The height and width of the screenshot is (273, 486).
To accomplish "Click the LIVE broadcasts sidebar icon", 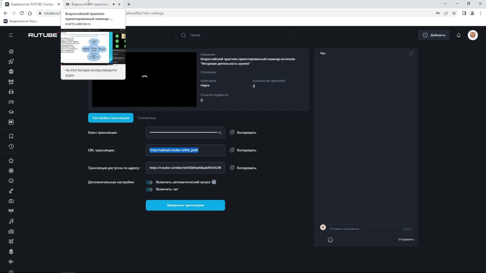I will click(x=11, y=82).
